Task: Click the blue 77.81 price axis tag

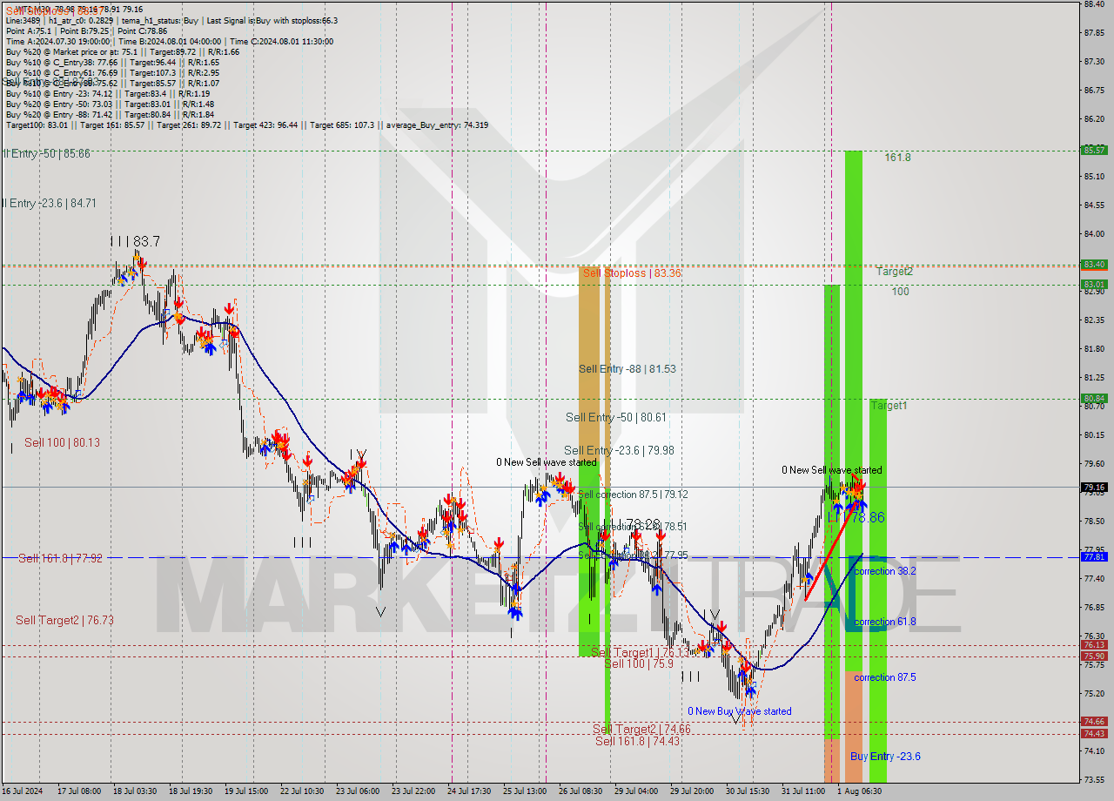Action: tap(1094, 557)
